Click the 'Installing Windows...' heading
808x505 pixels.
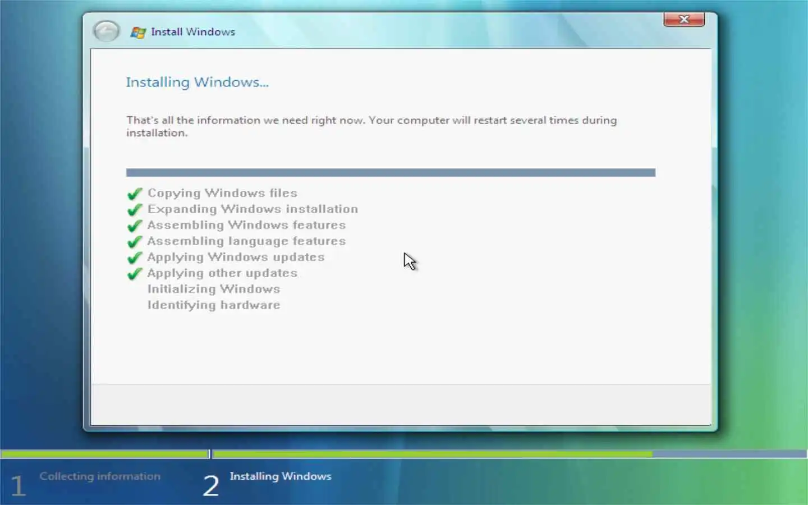point(197,82)
